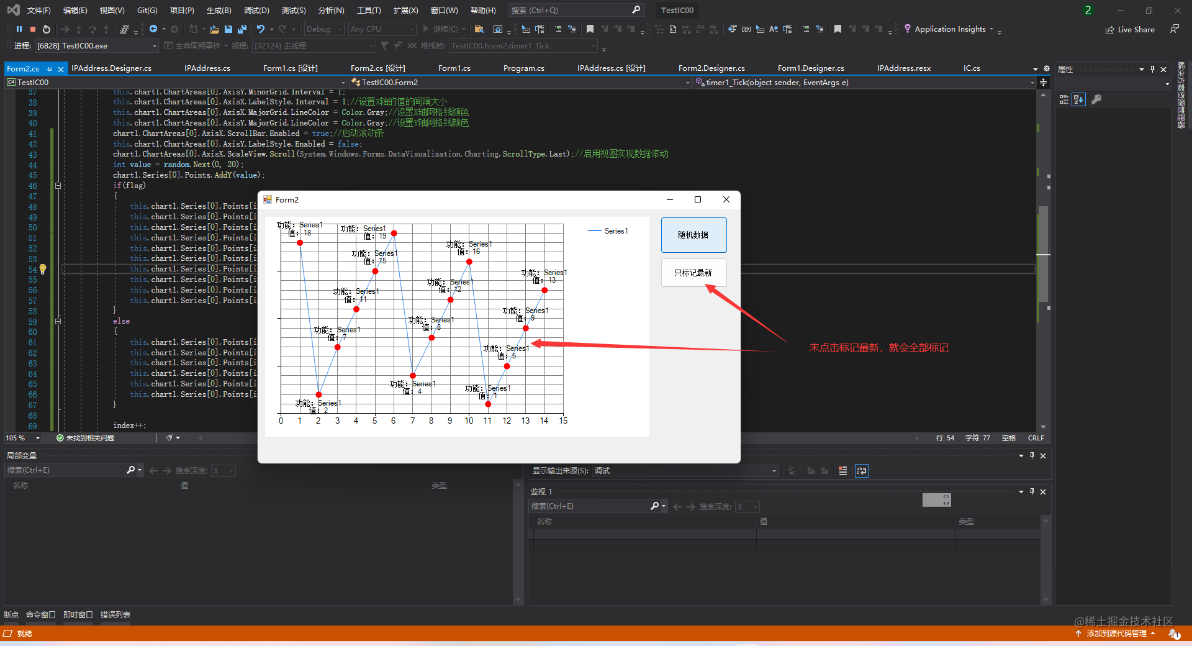Toggle alphabetical sorting in the Properties panel
Image resolution: width=1192 pixels, height=646 pixels.
[1079, 99]
